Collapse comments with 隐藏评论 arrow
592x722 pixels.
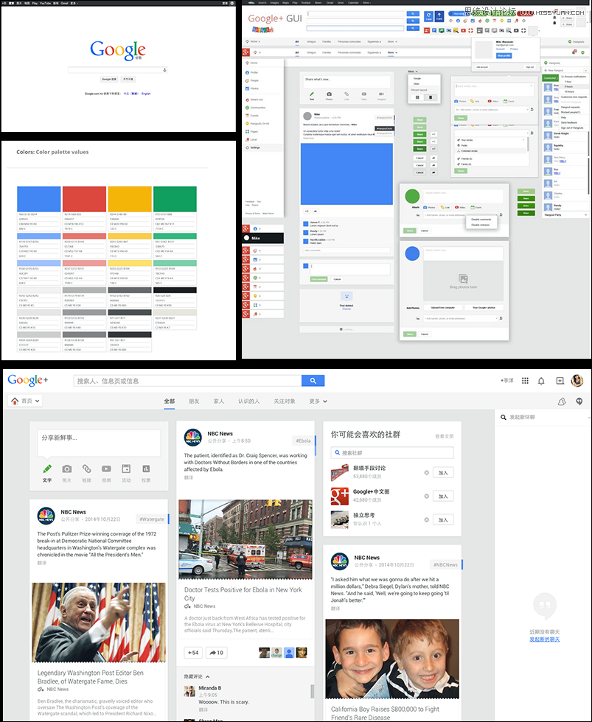coord(207,676)
